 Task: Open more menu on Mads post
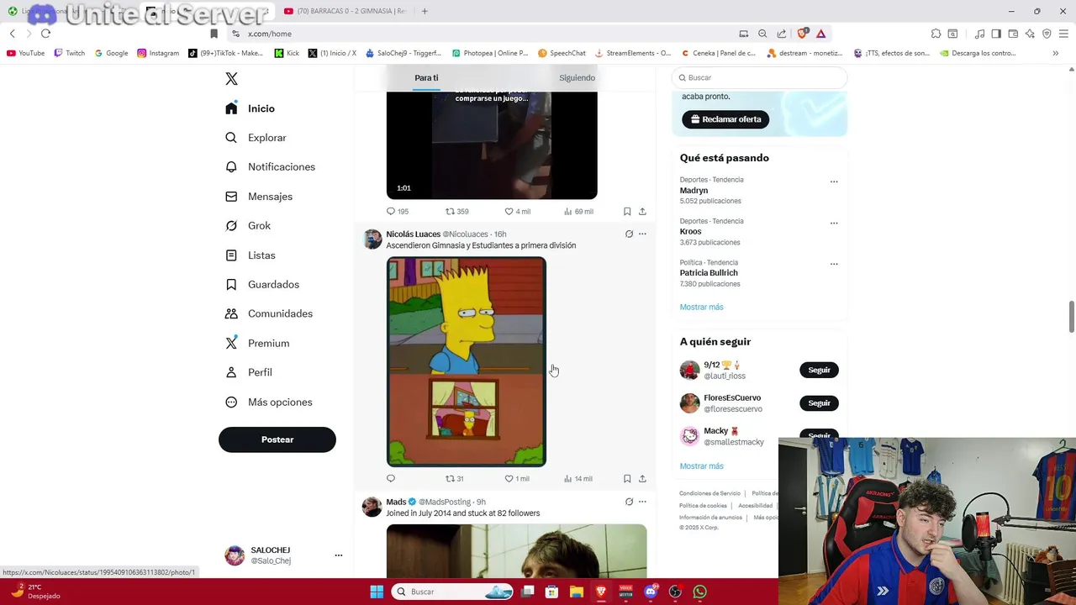click(x=642, y=502)
